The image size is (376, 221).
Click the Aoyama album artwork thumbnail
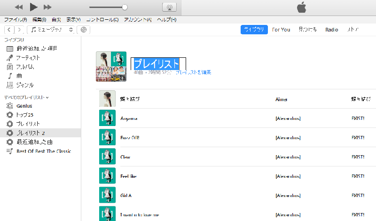pyautogui.click(x=107, y=118)
